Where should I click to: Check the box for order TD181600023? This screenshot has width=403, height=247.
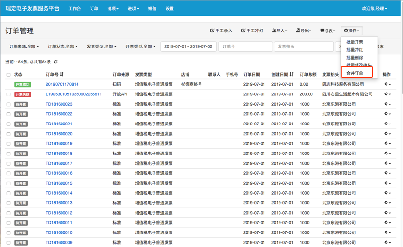tap(9, 104)
